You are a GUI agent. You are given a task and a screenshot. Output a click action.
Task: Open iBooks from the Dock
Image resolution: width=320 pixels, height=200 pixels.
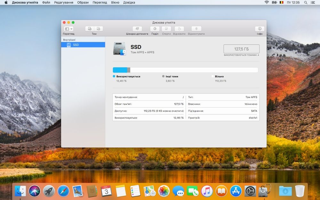click(221, 191)
